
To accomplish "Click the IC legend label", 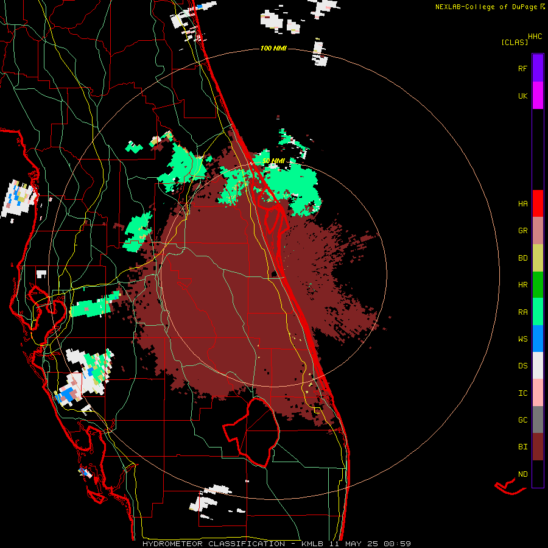I will pos(522,393).
